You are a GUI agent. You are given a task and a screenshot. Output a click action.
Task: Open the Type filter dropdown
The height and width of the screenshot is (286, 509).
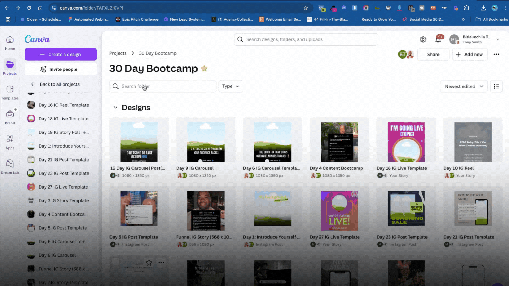231,86
